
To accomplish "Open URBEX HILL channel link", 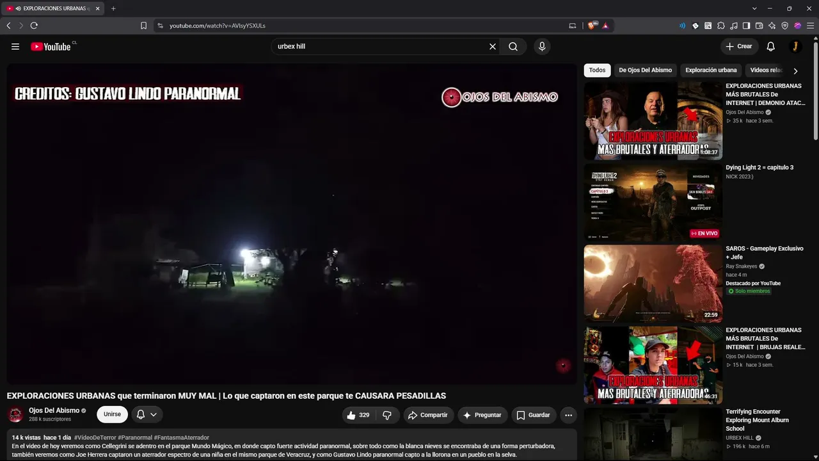I will [x=740, y=438].
